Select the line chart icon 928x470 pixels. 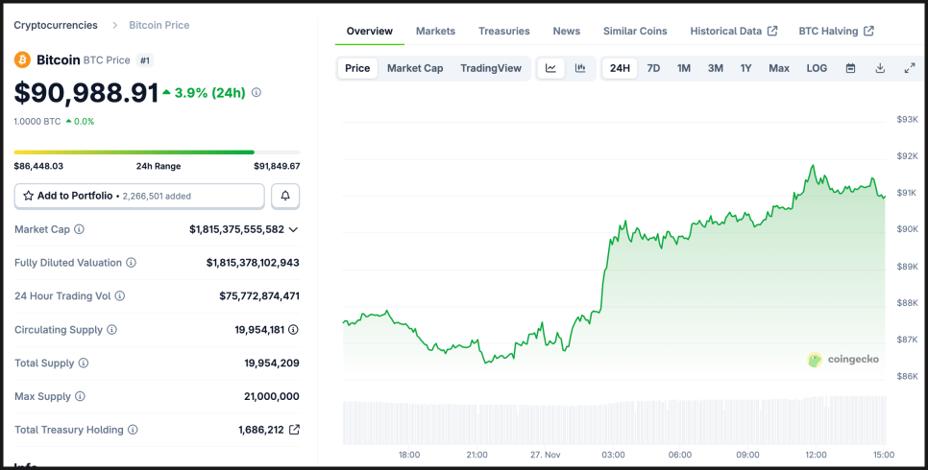pyautogui.click(x=550, y=68)
